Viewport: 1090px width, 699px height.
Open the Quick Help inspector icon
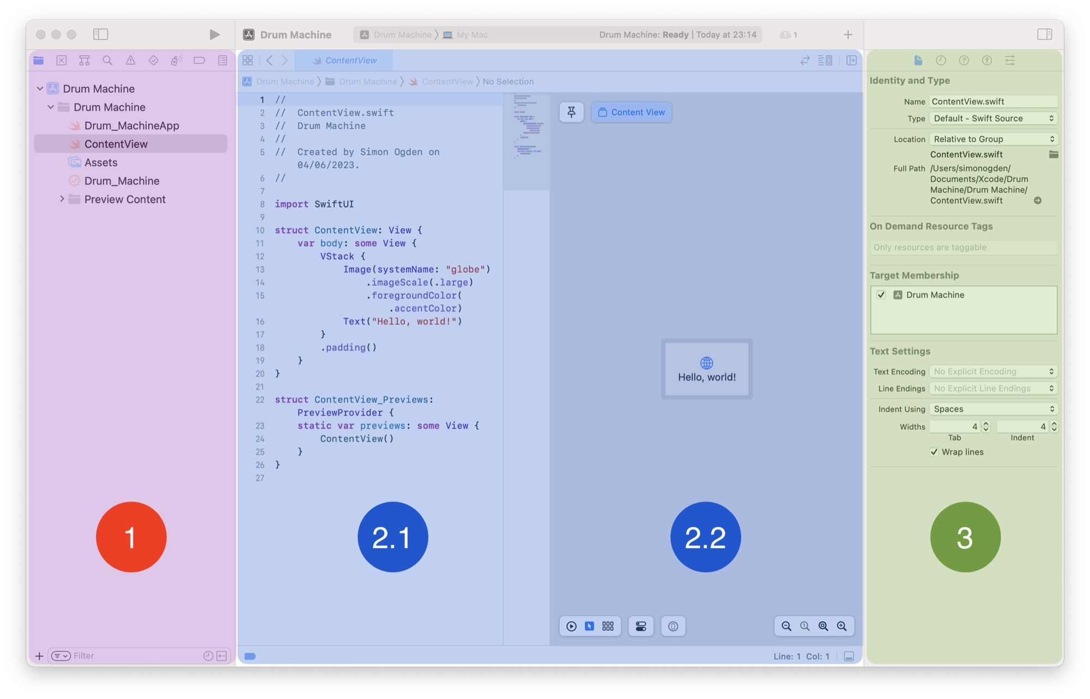(x=964, y=60)
